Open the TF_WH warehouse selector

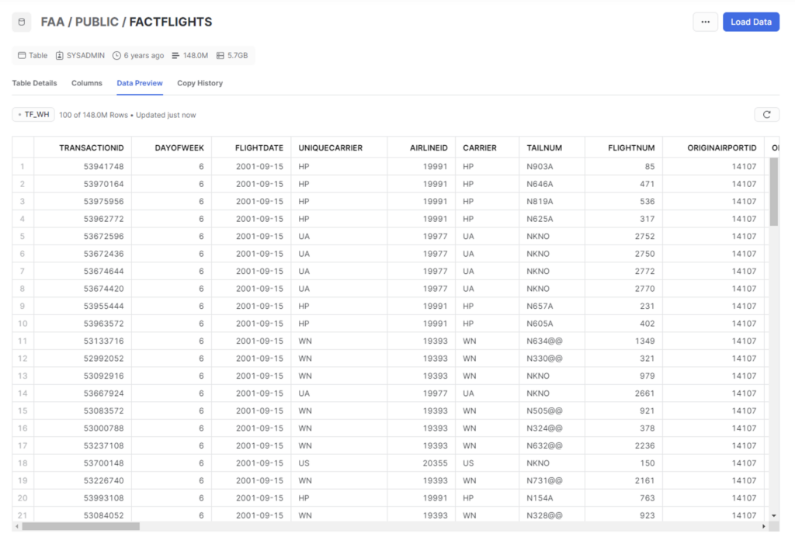[x=32, y=113]
